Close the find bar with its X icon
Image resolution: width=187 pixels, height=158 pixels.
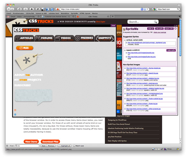tap(7, 146)
